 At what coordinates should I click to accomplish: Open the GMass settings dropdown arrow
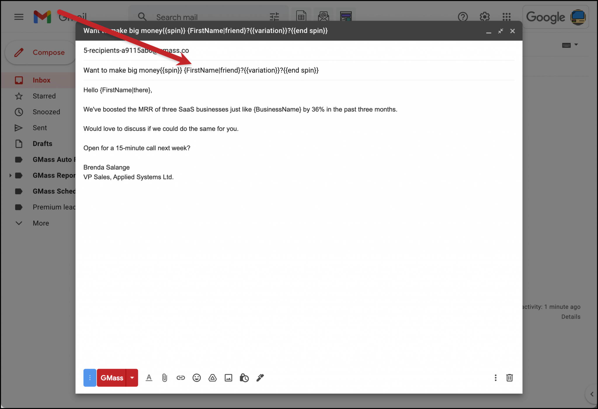click(x=132, y=378)
